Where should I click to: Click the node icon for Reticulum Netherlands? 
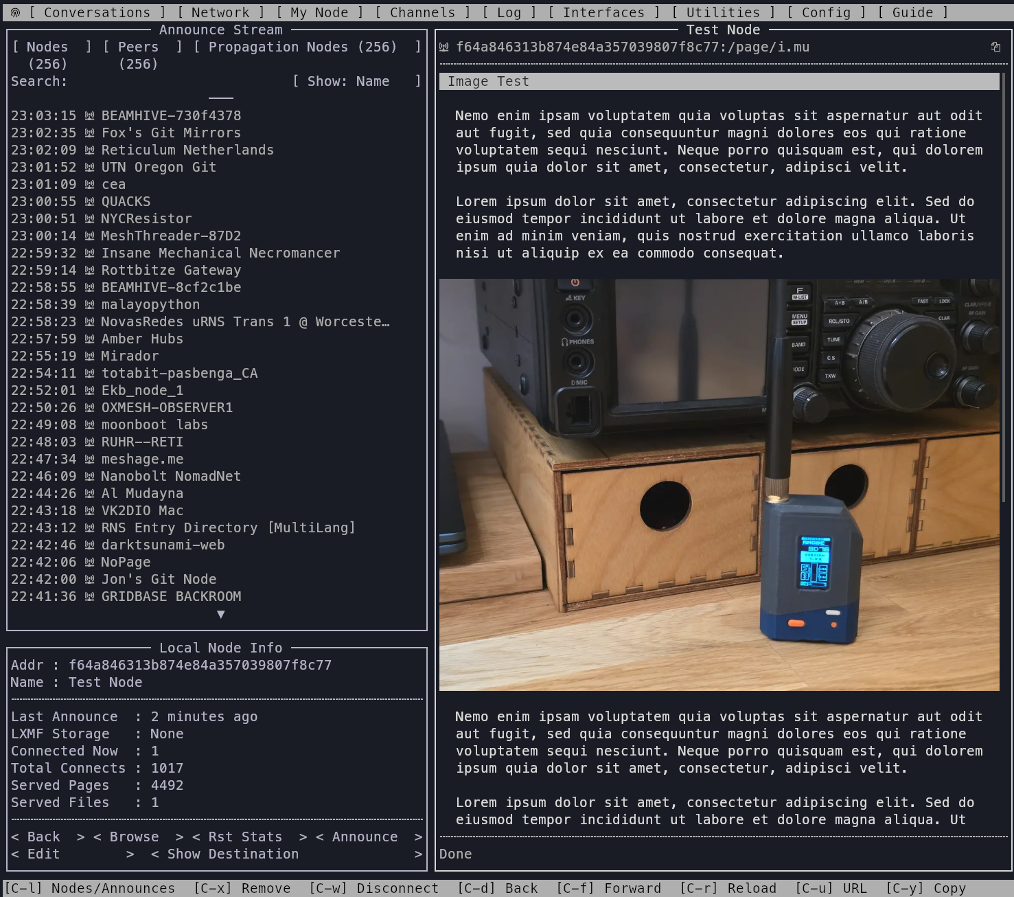(x=89, y=150)
